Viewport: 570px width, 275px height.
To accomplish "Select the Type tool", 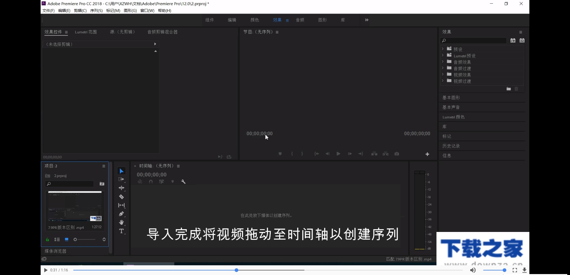I will (121, 231).
